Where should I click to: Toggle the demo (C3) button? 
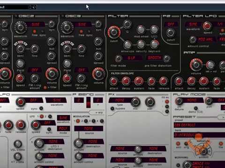tap(195, 108)
